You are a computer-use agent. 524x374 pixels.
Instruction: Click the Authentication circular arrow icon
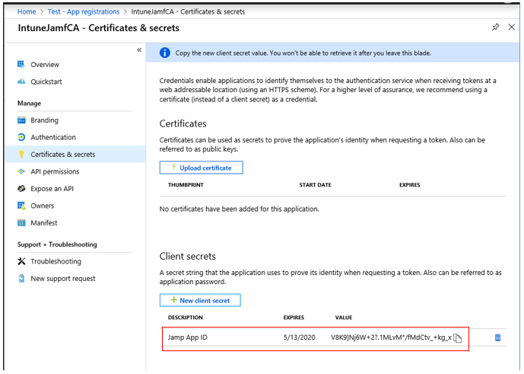21,137
